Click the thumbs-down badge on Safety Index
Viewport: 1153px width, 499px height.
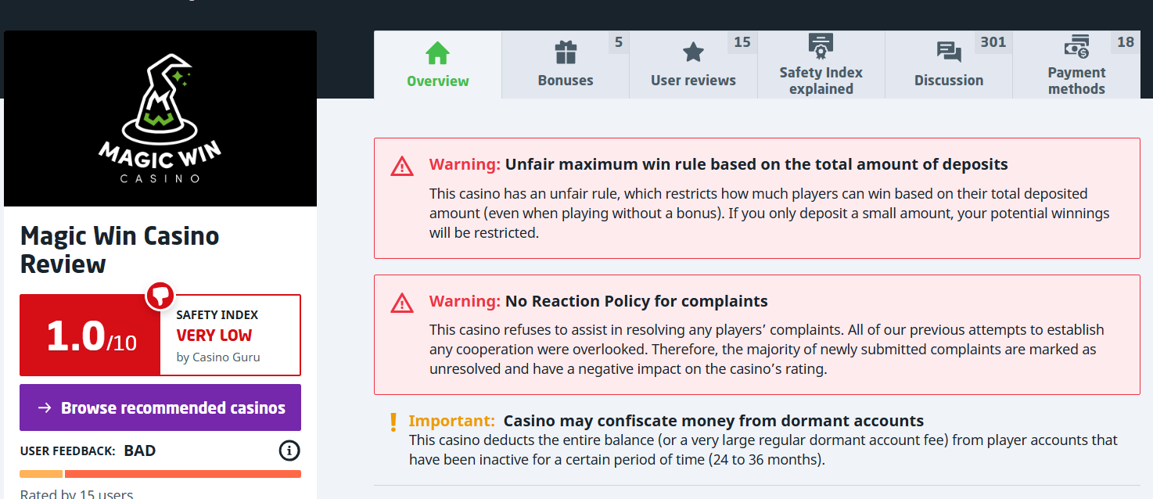point(160,295)
